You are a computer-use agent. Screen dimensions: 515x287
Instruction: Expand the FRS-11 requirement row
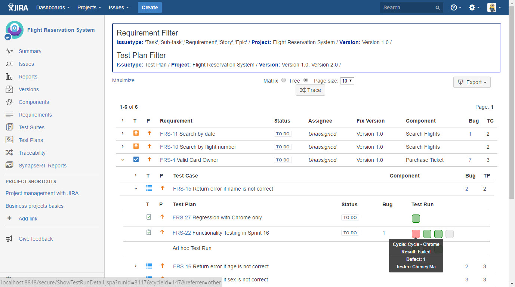[123, 133]
